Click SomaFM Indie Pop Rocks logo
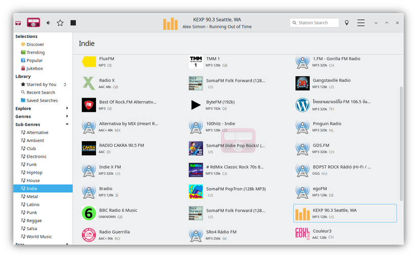 196,148
